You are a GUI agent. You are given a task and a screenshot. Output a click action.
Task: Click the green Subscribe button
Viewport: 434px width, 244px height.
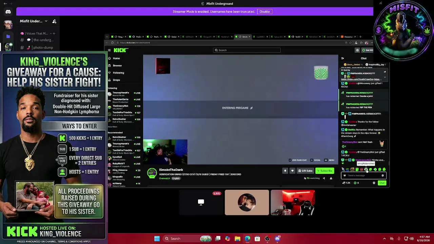(325, 171)
